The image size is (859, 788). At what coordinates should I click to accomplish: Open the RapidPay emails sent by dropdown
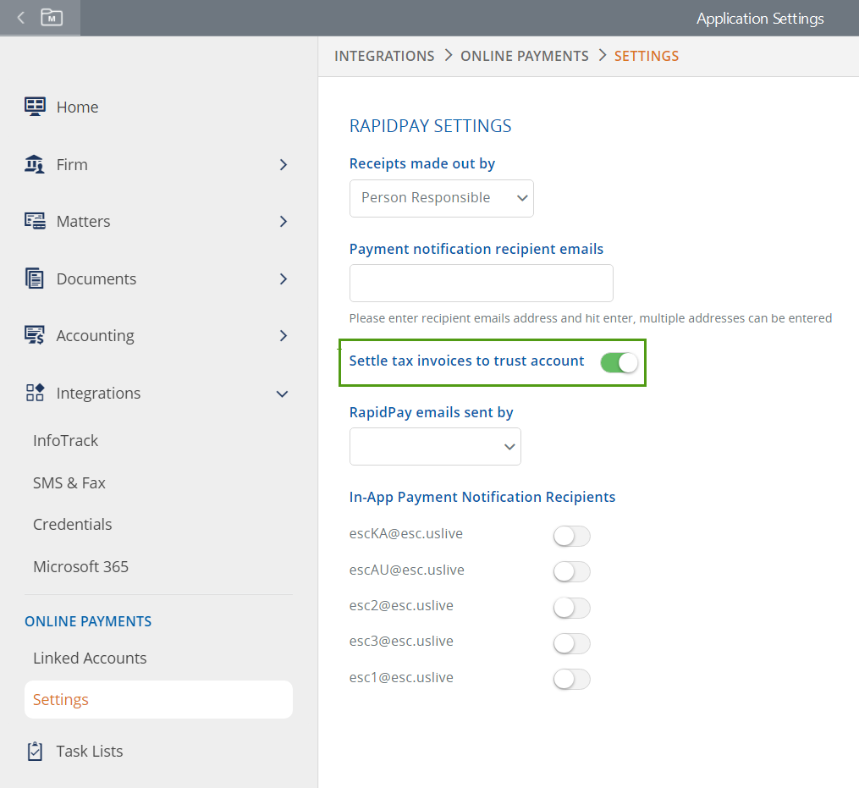click(x=435, y=446)
